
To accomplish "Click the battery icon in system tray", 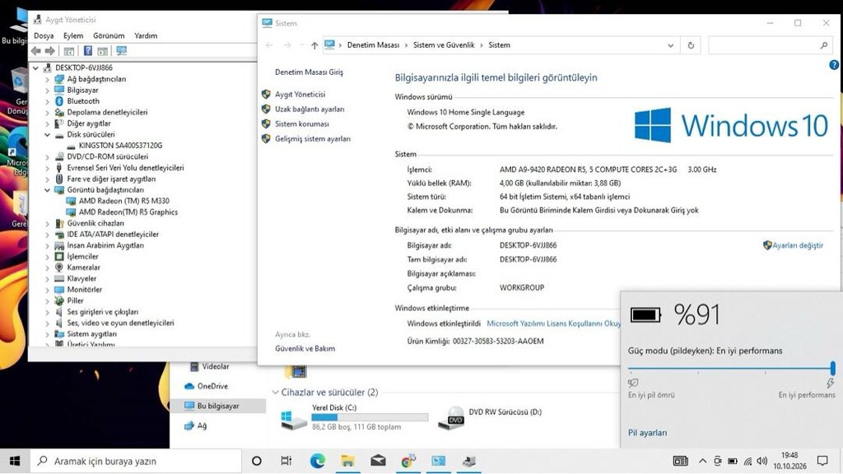I will 732,461.
